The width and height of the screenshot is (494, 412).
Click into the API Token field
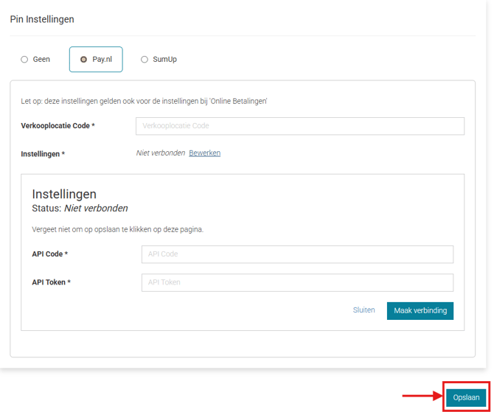tap(296, 282)
